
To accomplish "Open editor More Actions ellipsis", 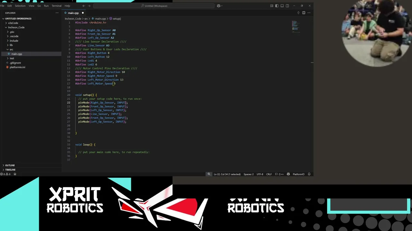I will [x=309, y=13].
